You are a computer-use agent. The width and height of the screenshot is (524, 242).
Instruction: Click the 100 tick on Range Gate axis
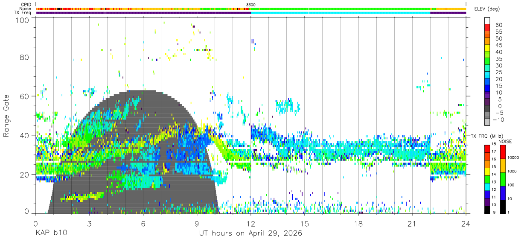(23, 20)
